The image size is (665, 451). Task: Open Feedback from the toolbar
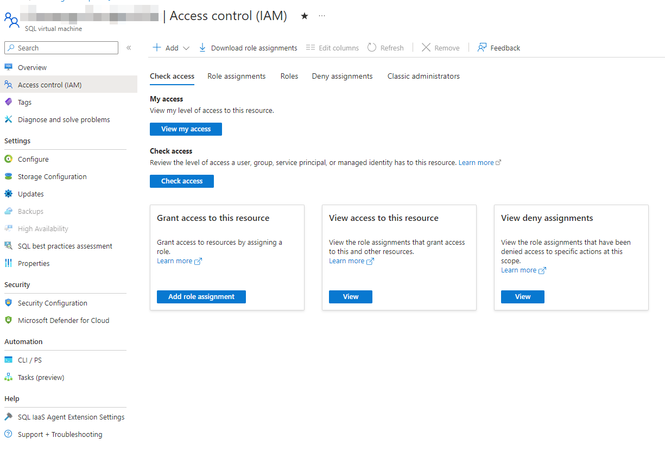click(x=498, y=48)
